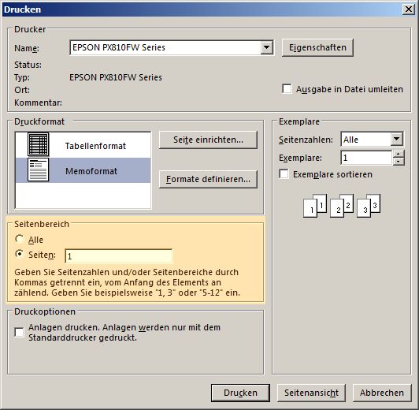
Task: Check Anlagen drucken option
Action: click(x=19, y=333)
